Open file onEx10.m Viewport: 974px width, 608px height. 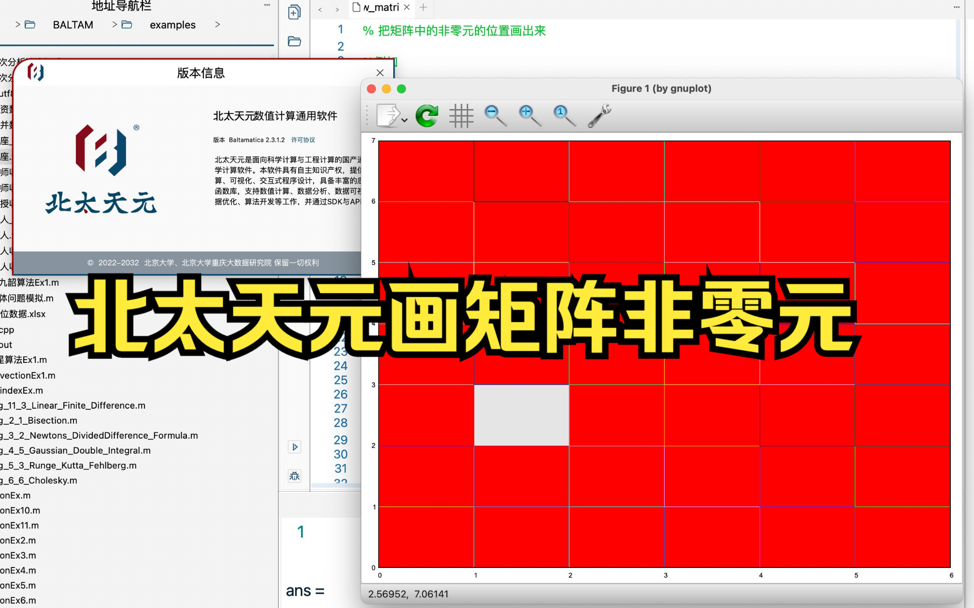(20, 510)
